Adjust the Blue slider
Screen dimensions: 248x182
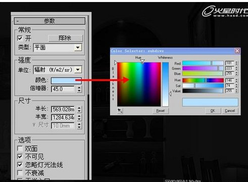tap(203, 73)
